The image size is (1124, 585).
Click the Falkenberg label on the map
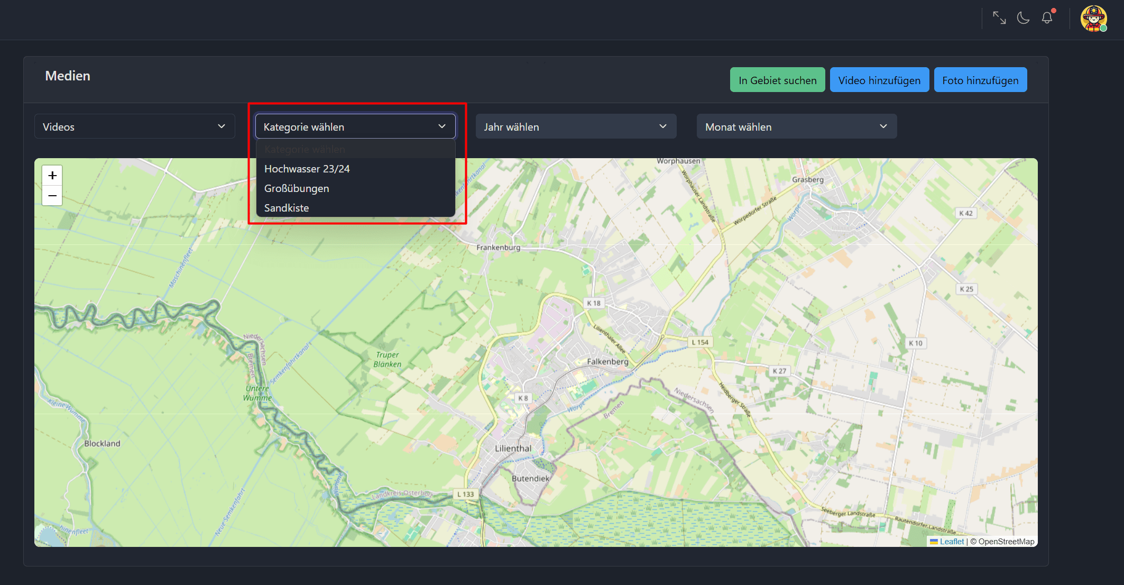tap(607, 362)
